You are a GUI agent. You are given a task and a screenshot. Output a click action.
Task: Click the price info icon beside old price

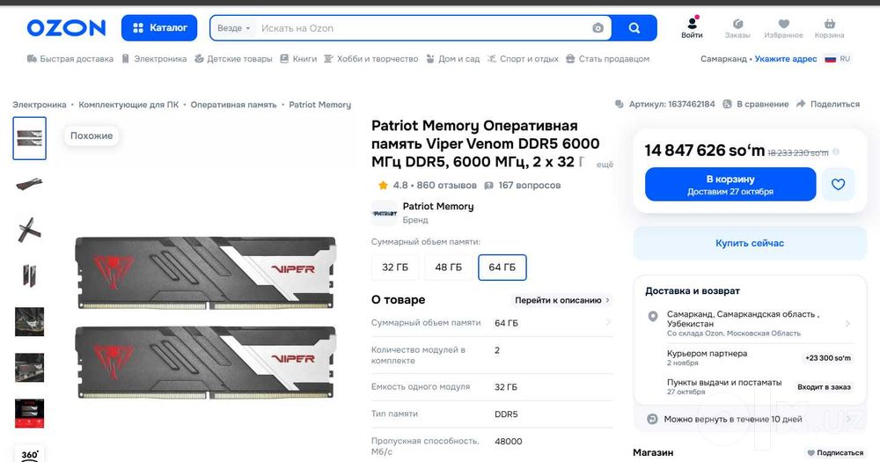point(836,151)
